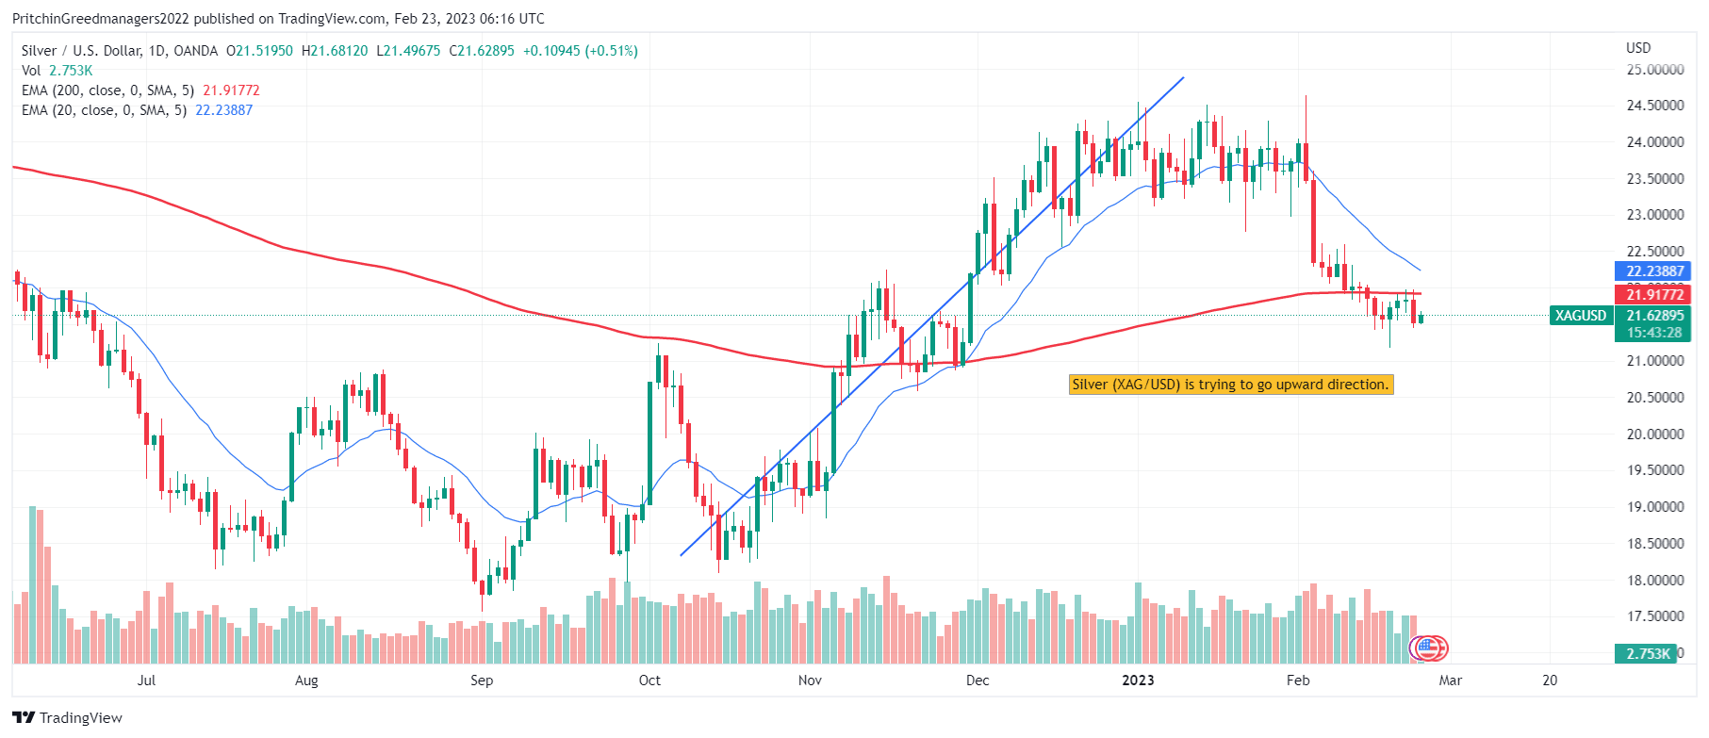Click the 23.00000 price axis label
The image size is (1709, 738).
point(1655,215)
